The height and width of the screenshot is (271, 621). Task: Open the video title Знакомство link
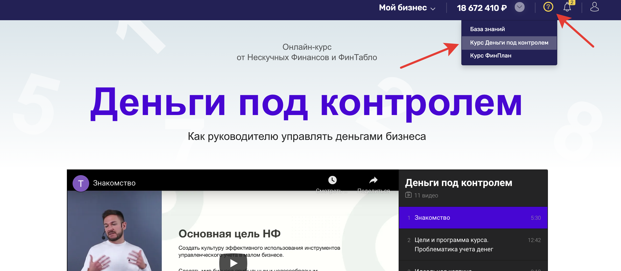pyautogui.click(x=114, y=183)
